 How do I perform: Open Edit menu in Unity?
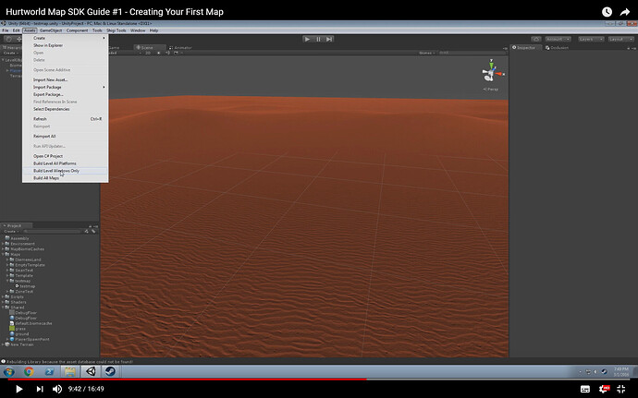pos(16,30)
